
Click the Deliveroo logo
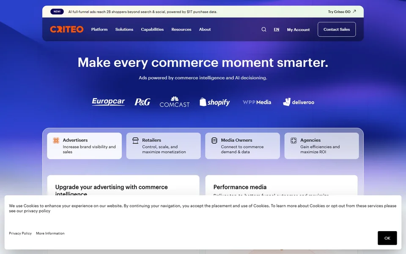point(299,102)
